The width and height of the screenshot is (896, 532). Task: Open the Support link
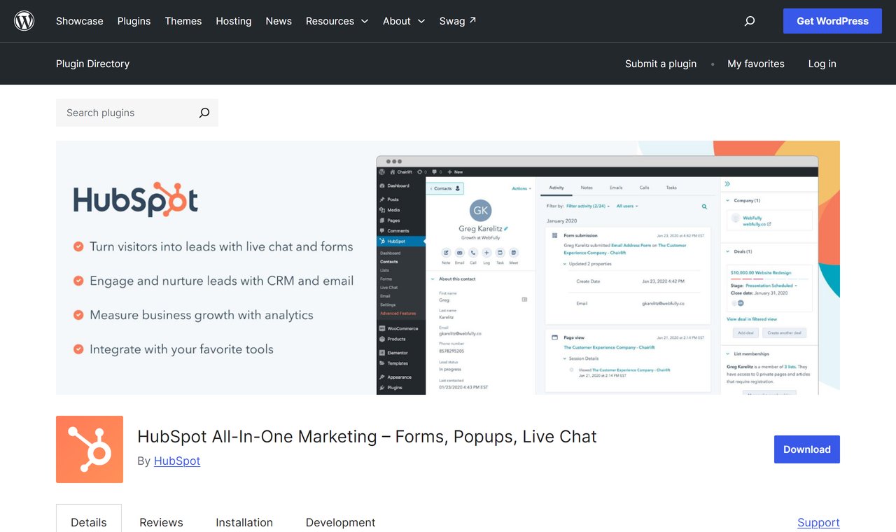point(818,522)
